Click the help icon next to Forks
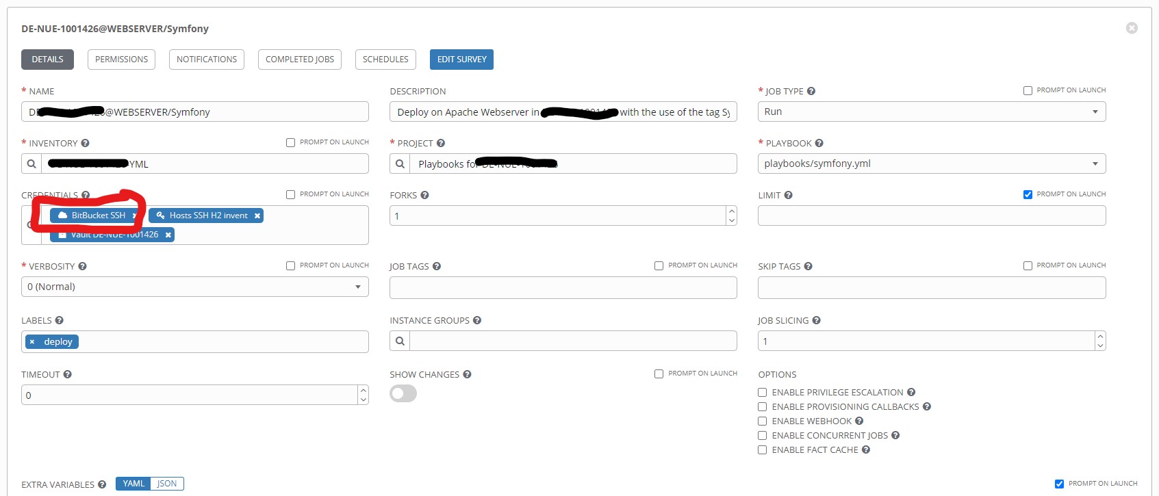 click(424, 195)
